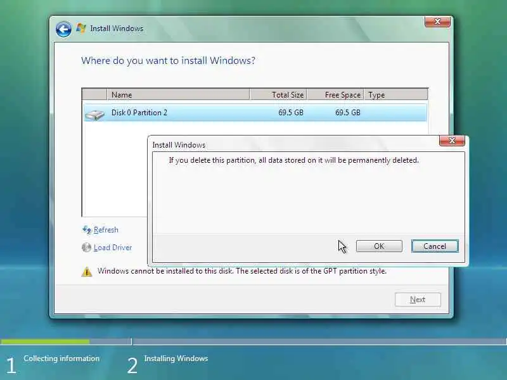Cancel the partition deletion dialog
The image size is (507, 380).
click(435, 246)
